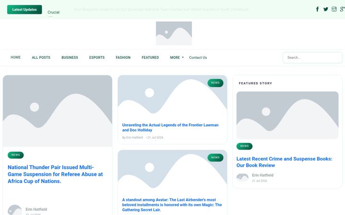Click the '21 Jul 2026' date on Frontier Lawman card
Image resolution: width=345 pixels, height=215 pixels.
[x=155, y=138]
